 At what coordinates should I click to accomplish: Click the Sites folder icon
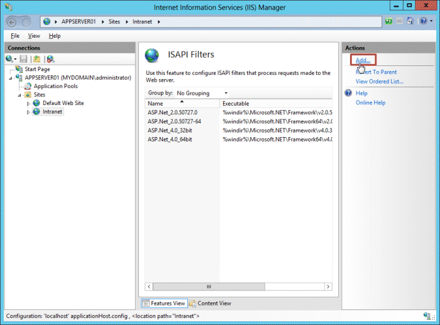pos(28,94)
